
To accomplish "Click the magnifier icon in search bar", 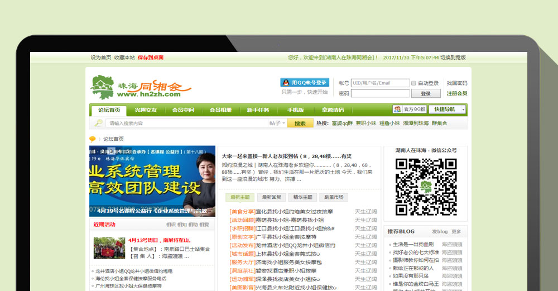I will [99, 123].
